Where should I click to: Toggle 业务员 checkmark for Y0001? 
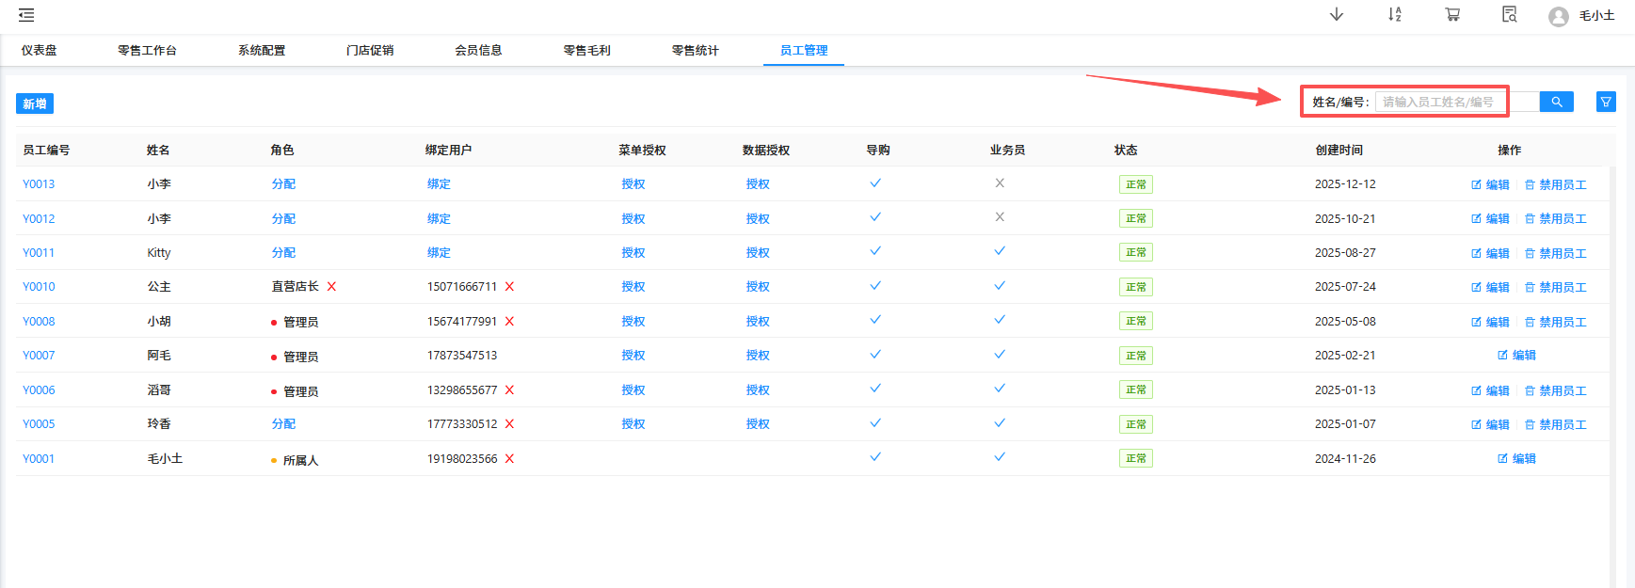pyautogui.click(x=1000, y=457)
